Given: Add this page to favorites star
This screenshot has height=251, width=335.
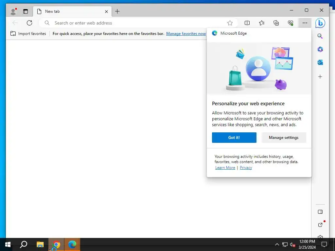Looking at the screenshot, I should (x=230, y=23).
